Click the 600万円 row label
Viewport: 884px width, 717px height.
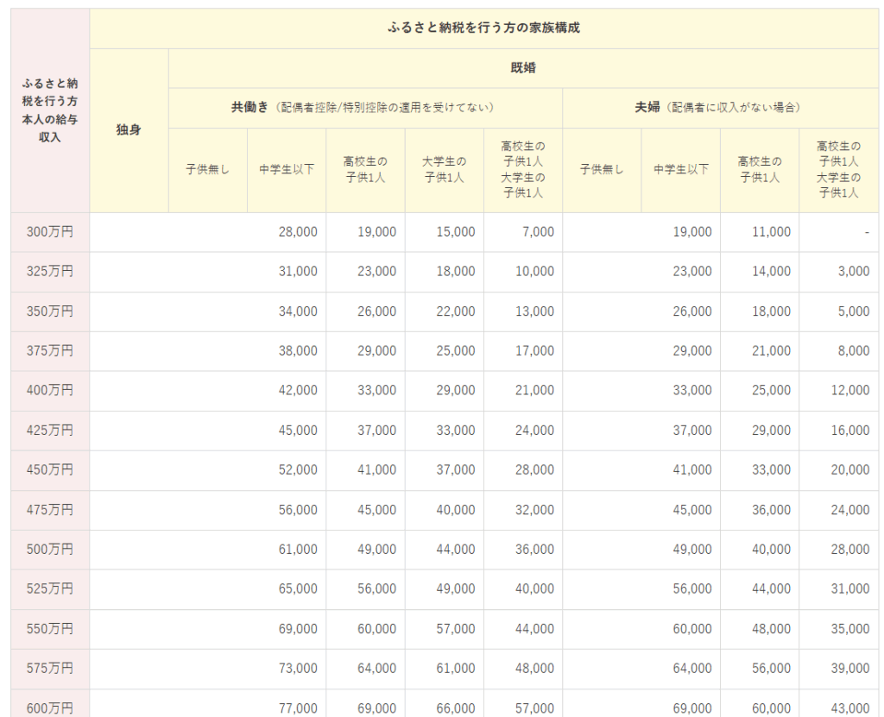[x=50, y=708]
